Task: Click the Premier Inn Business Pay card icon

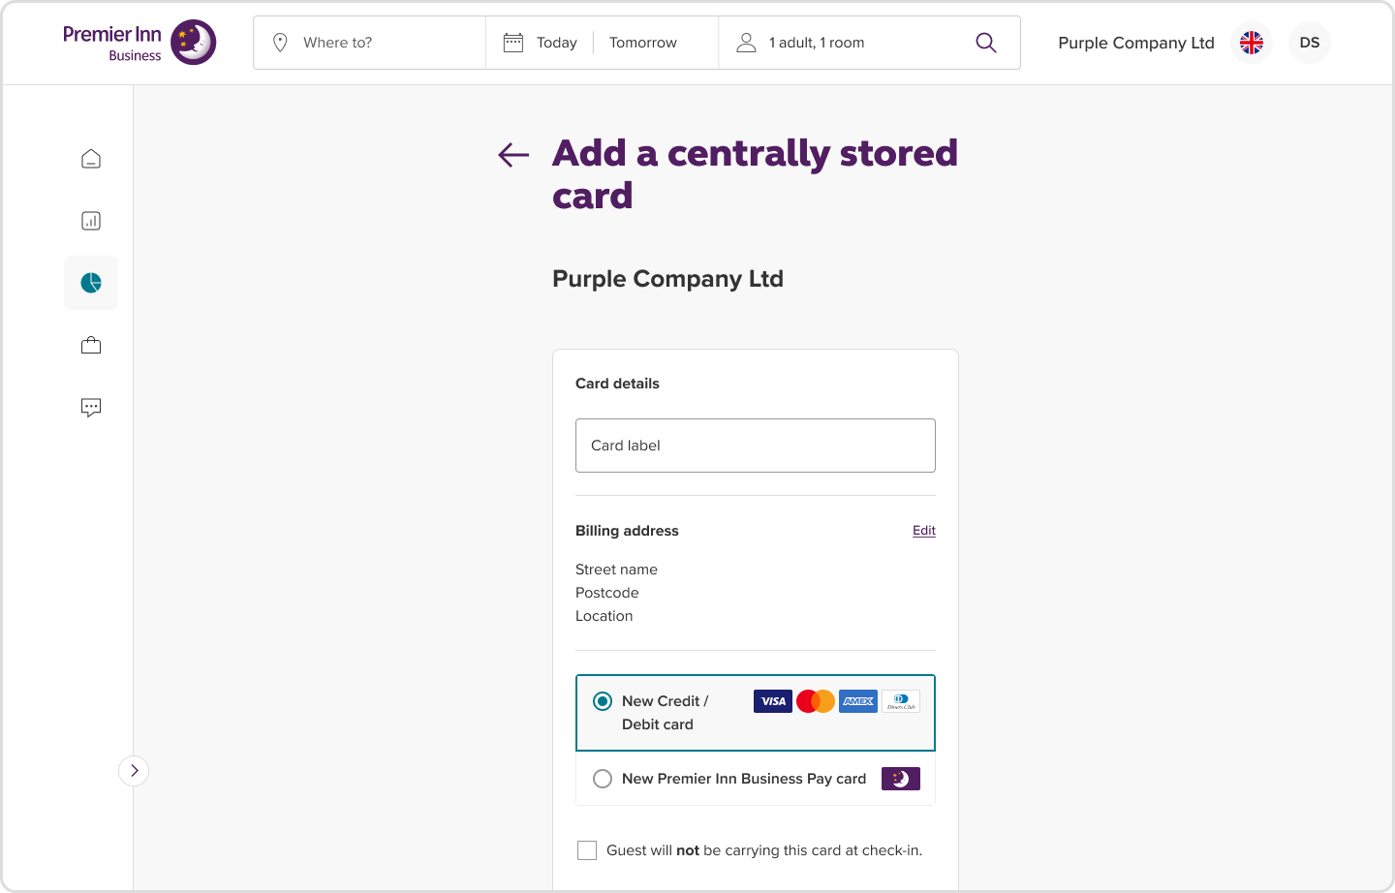Action: pos(901,779)
